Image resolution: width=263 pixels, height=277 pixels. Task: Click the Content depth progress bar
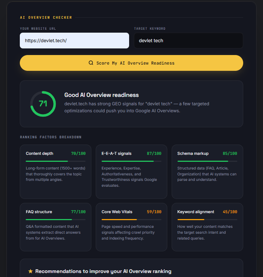click(56, 161)
